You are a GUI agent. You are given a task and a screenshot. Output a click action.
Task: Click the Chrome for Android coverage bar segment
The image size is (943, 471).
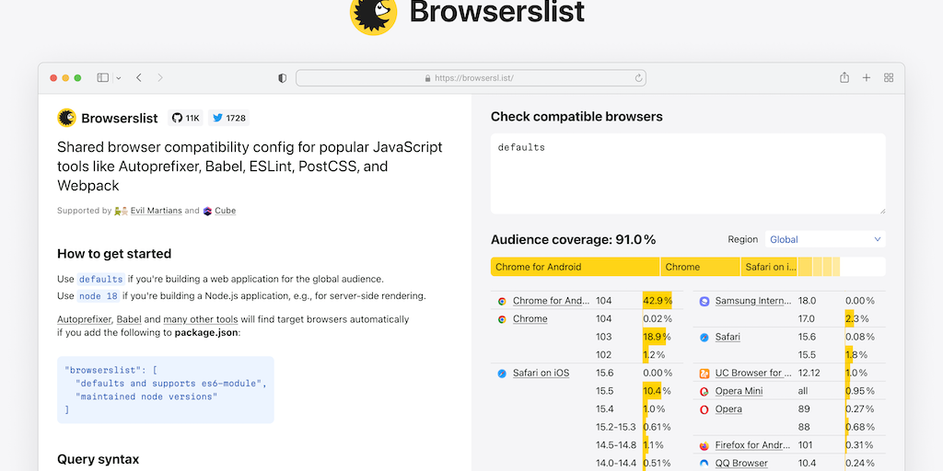(575, 267)
